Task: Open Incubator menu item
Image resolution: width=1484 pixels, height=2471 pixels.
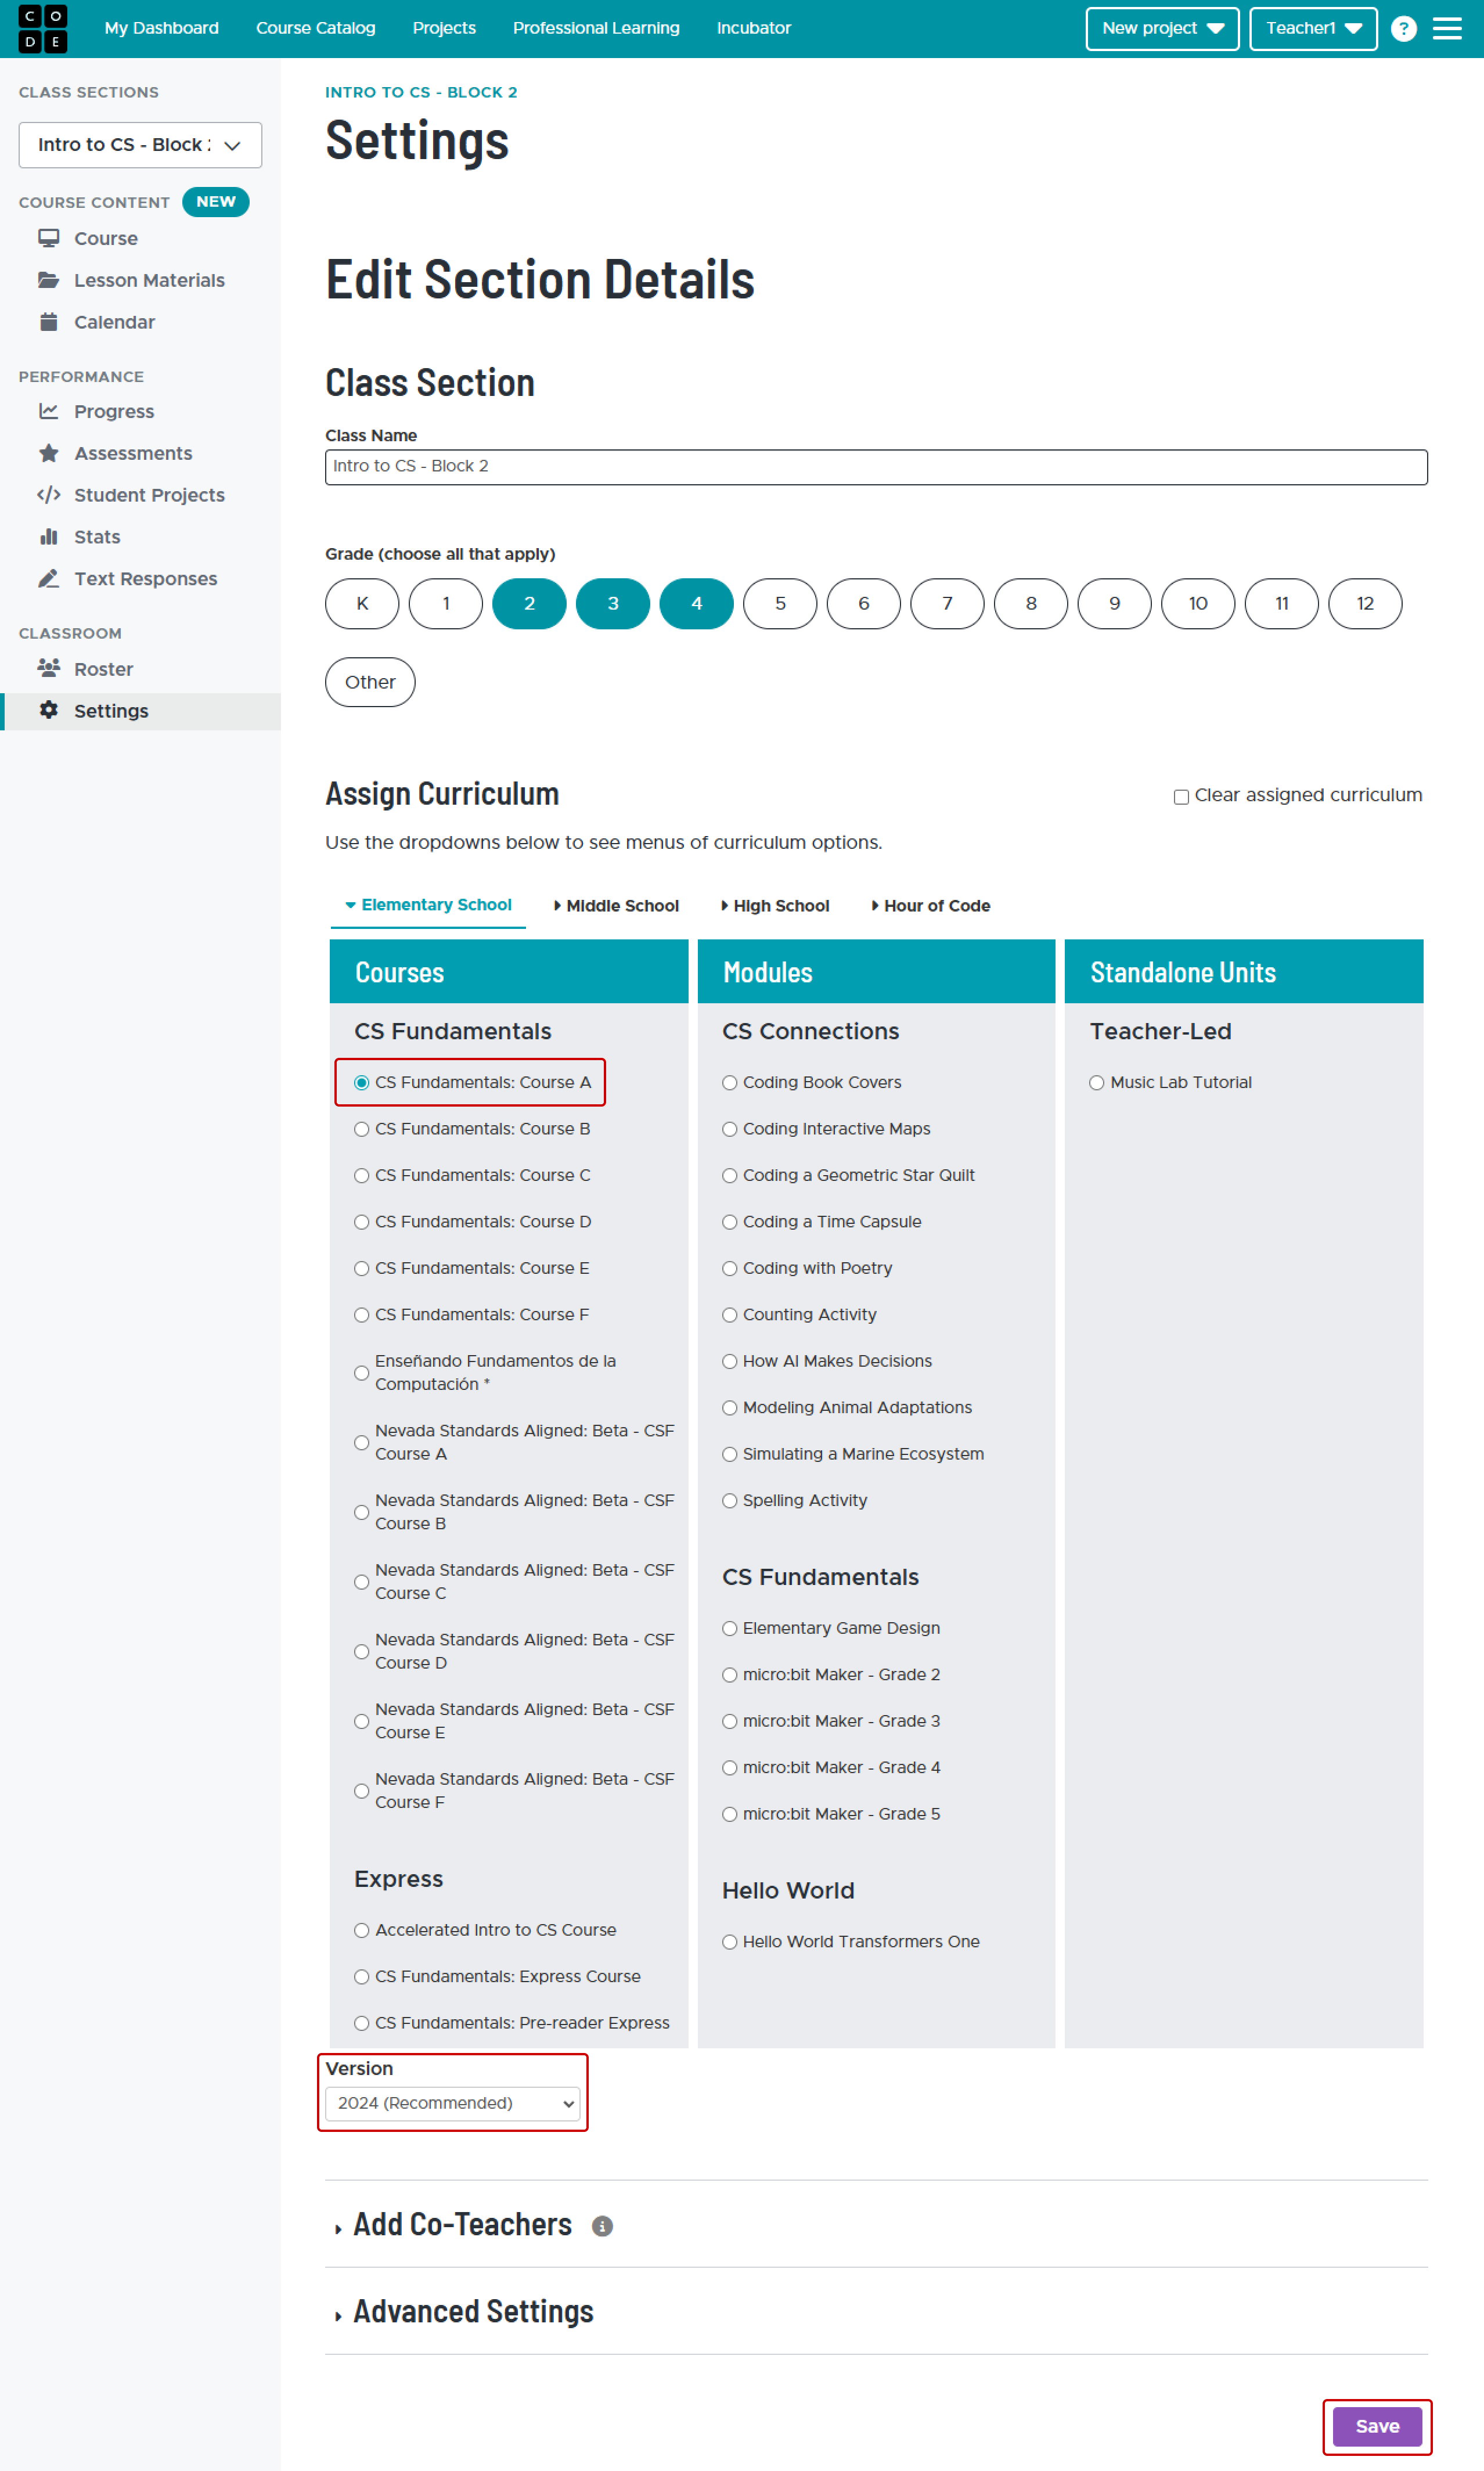Action: coord(754,28)
